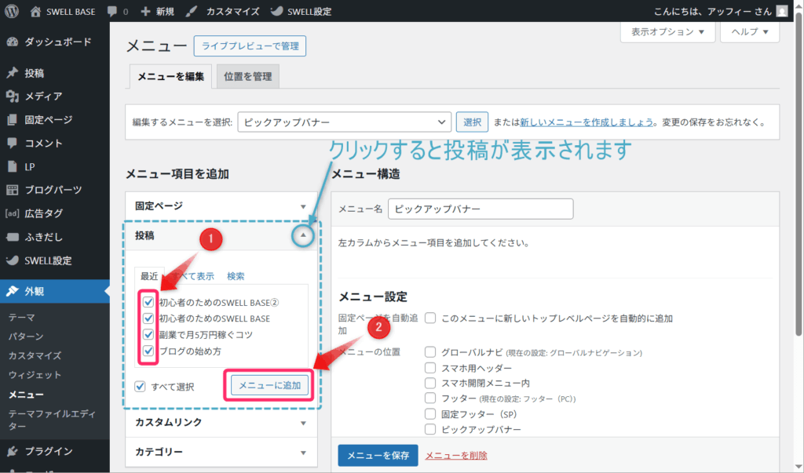Click the plus 新規 icon
Image resolution: width=804 pixels, height=473 pixels.
145,11
